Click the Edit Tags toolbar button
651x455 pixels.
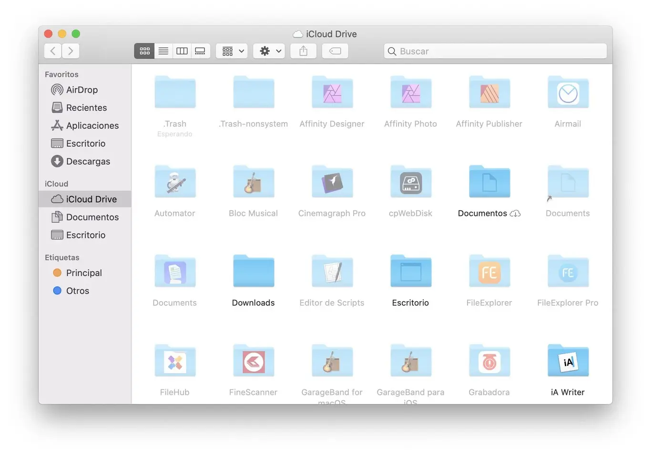[335, 51]
